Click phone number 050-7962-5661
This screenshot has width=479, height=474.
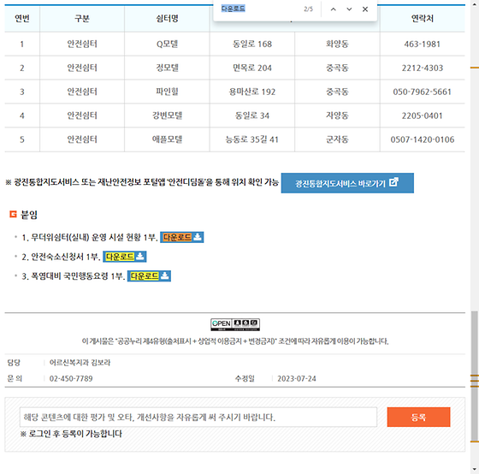[423, 92]
